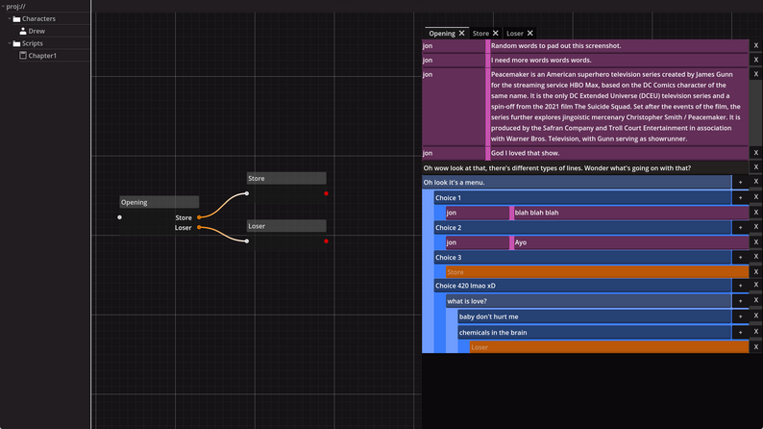The image size is (763, 429).
Task: Select the Opening node title in graph
Action: click(x=159, y=202)
